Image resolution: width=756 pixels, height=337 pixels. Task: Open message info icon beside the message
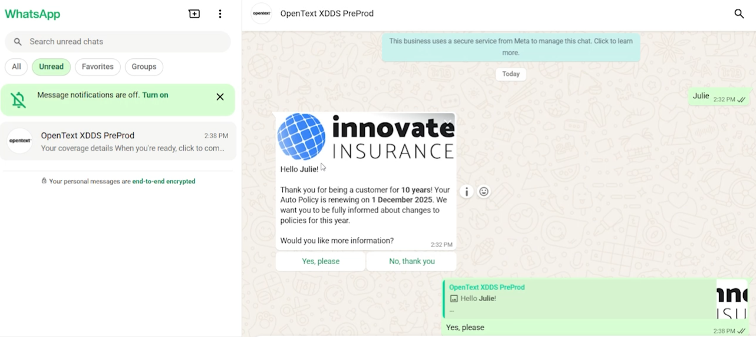467,192
